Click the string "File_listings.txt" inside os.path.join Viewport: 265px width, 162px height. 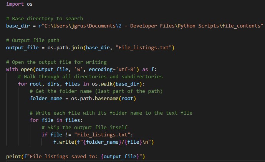coord(144,48)
